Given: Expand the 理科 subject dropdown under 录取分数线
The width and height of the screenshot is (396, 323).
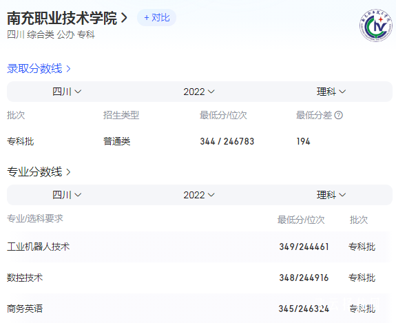Looking at the screenshot, I should tap(331, 92).
